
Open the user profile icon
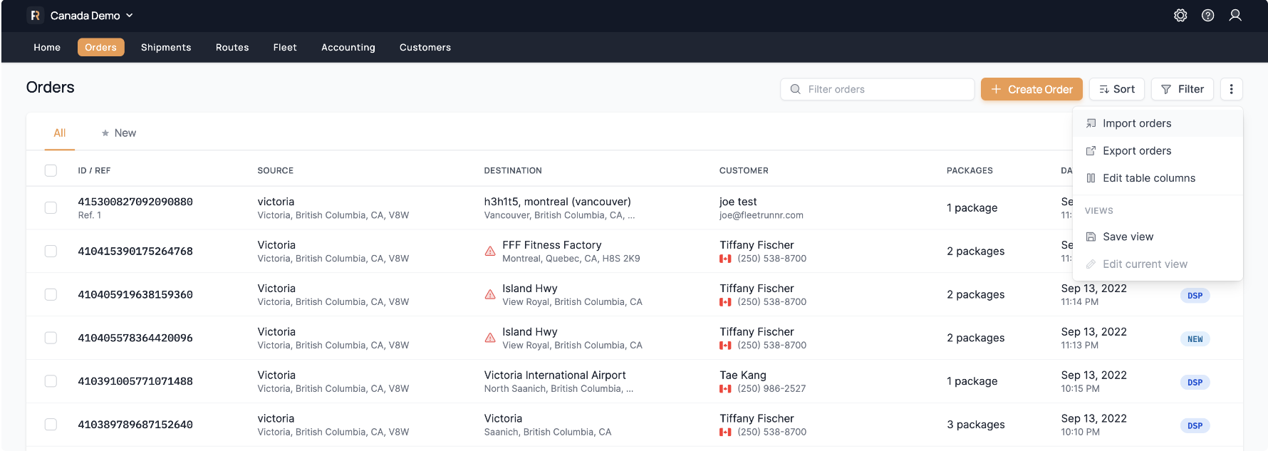(x=1235, y=16)
